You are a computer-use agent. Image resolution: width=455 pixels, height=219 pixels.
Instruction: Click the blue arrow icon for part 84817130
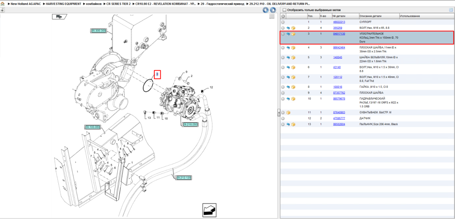(288, 34)
